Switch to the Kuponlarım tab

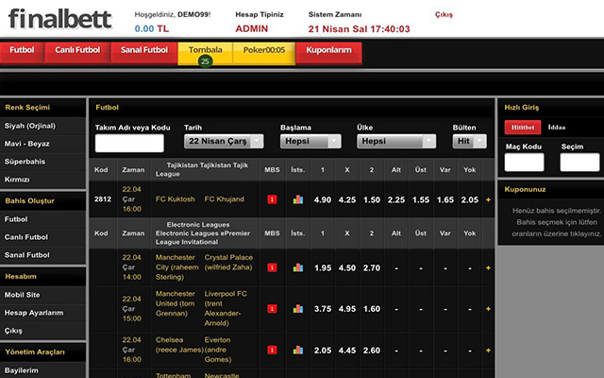[x=328, y=50]
